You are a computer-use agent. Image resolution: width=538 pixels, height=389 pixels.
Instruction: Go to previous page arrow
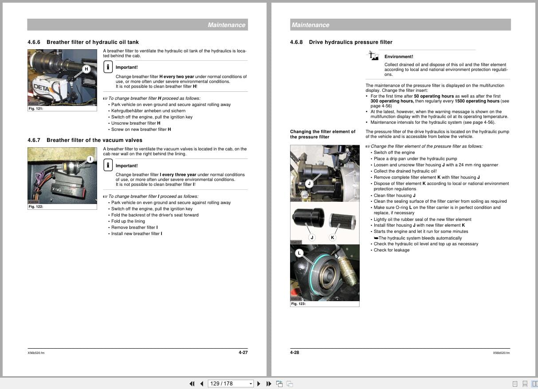pos(202,384)
